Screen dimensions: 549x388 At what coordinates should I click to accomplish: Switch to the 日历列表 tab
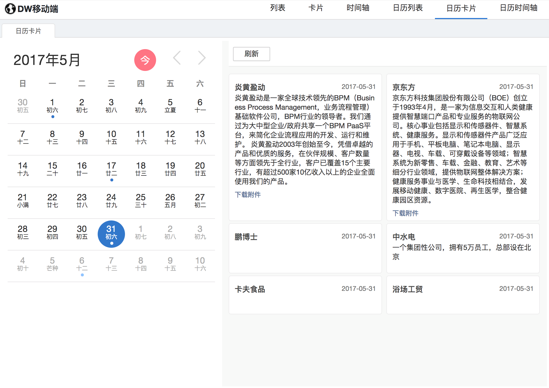[x=408, y=8]
